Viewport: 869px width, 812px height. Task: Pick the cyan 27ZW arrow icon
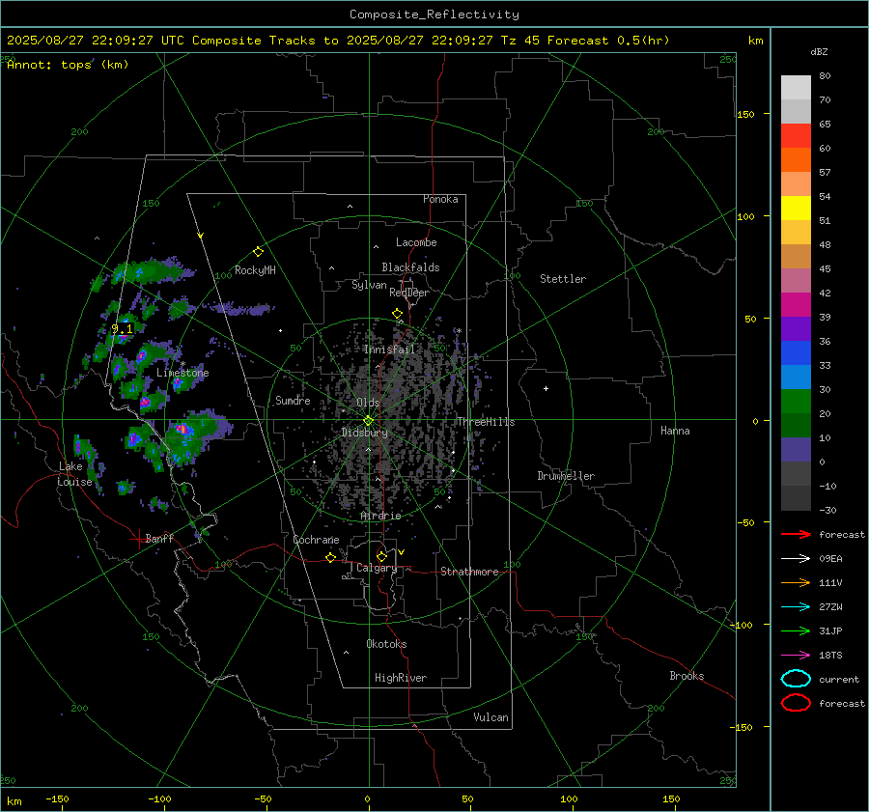(796, 607)
